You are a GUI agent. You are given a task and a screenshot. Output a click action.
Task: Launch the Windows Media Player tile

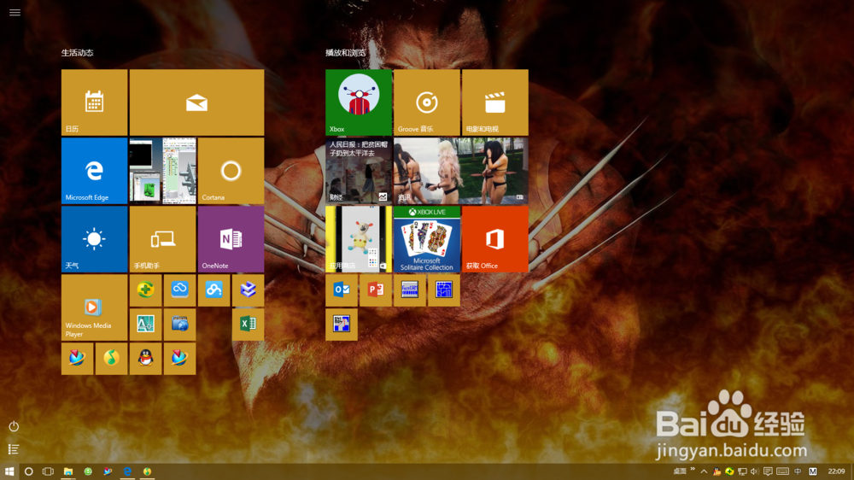pos(94,307)
